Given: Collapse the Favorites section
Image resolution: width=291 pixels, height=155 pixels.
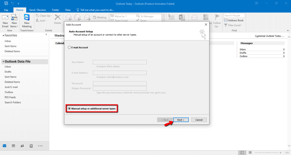Looking at the screenshot, I should click(x=3, y=35).
